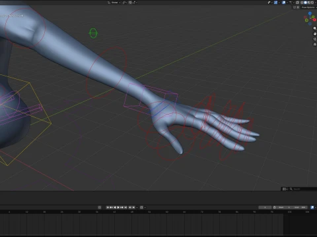
Task: Click red X axis on navigation gizmo
Action: coord(314,20)
